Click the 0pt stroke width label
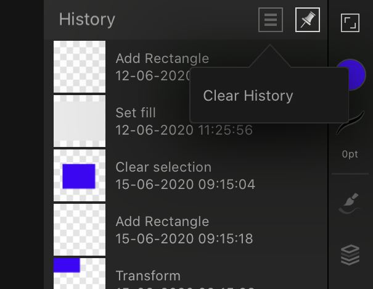This screenshot has height=289, width=373. point(350,154)
